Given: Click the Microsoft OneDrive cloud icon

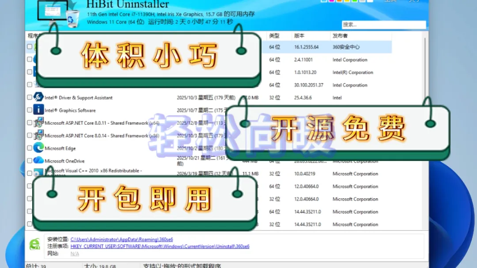Looking at the screenshot, I should pyautogui.click(x=38, y=160).
